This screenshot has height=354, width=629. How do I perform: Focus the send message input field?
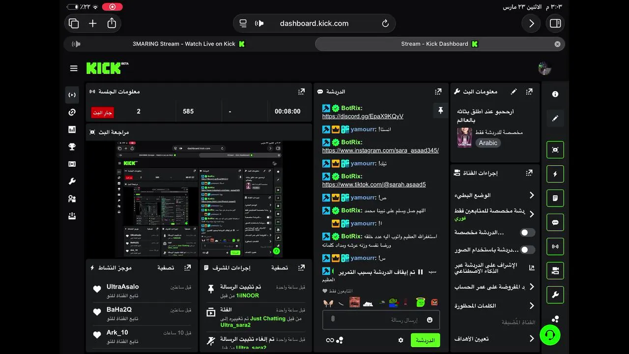coord(381,320)
